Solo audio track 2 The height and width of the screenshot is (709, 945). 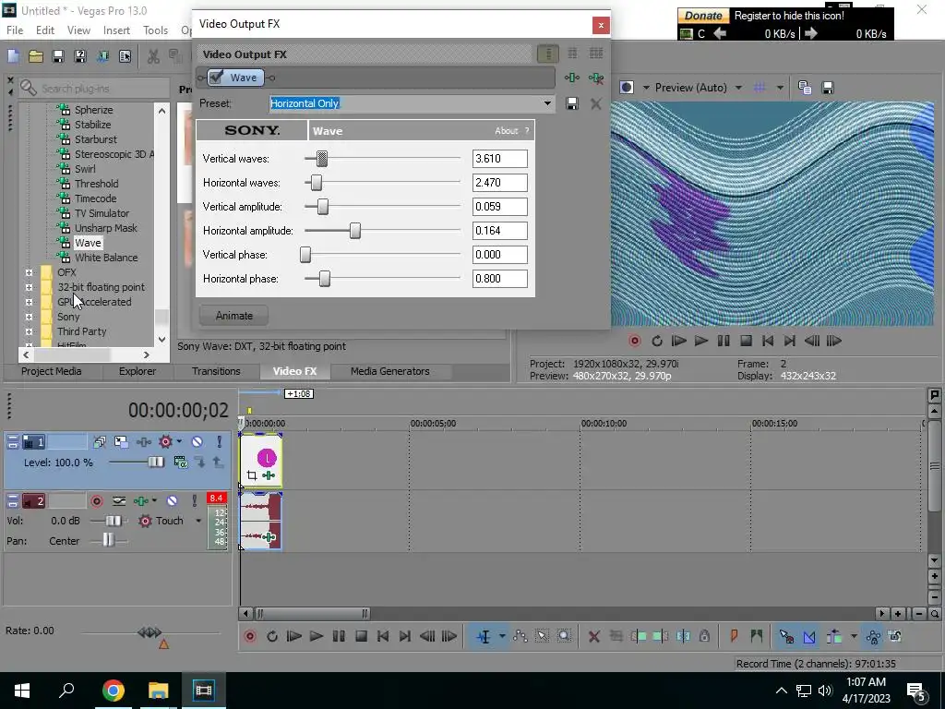click(194, 501)
